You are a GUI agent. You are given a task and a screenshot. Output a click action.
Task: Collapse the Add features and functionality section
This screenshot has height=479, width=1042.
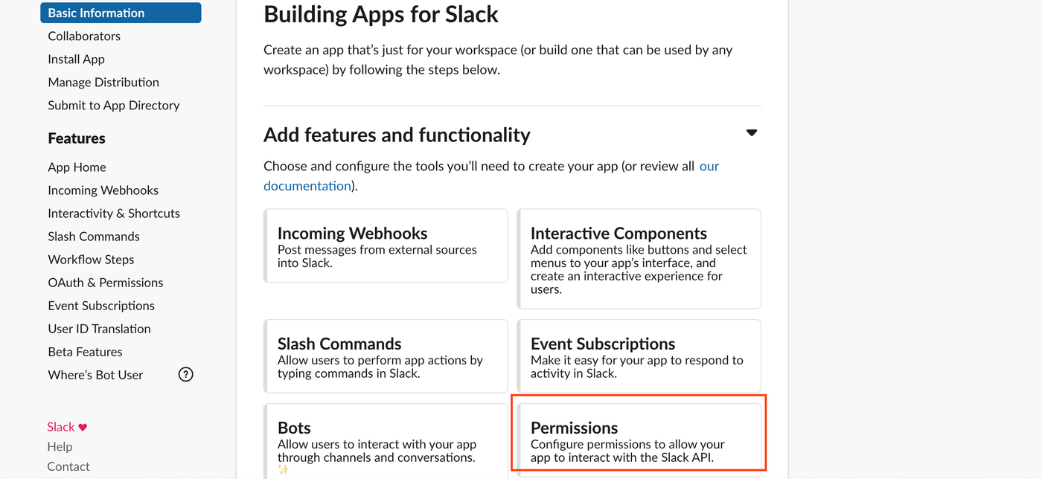click(752, 132)
